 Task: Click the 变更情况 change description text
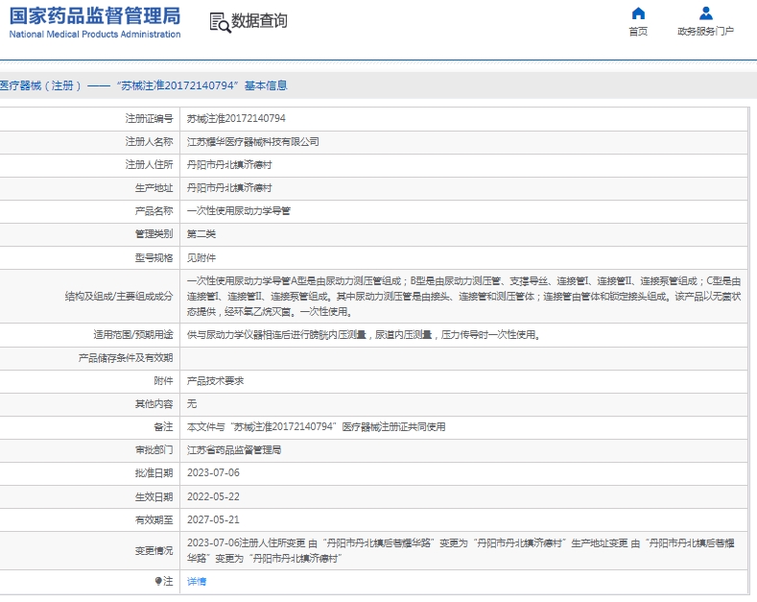pos(461,551)
